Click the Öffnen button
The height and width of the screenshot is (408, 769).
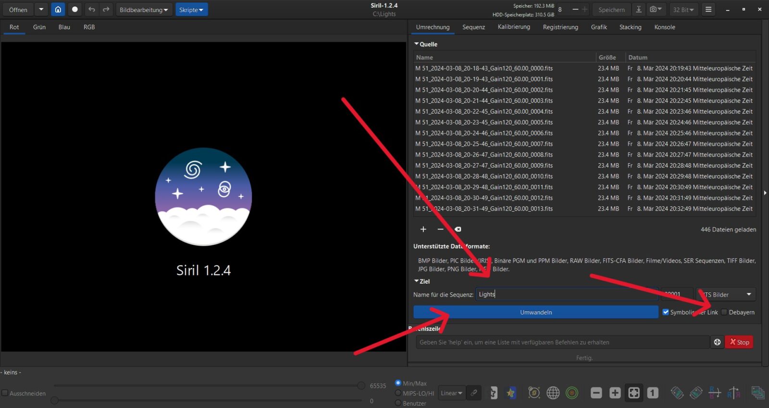coord(18,10)
